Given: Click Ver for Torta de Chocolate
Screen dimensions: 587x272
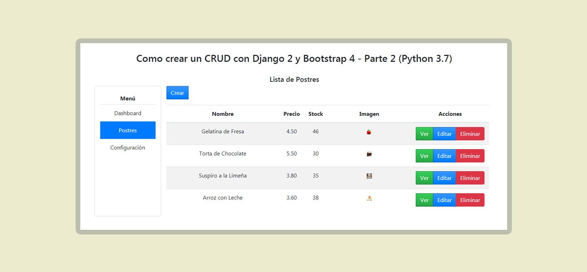Looking at the screenshot, I should [x=425, y=156].
